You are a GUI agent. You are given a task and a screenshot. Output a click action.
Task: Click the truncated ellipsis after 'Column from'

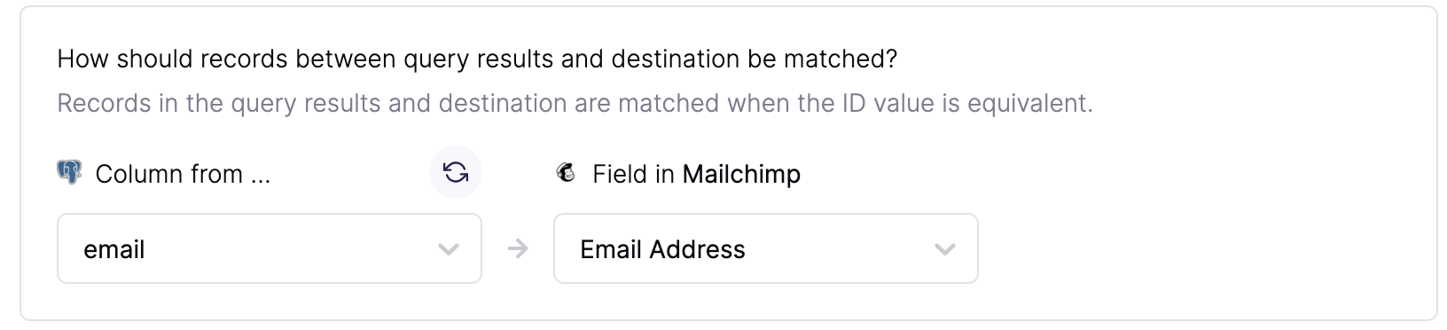coord(261,175)
